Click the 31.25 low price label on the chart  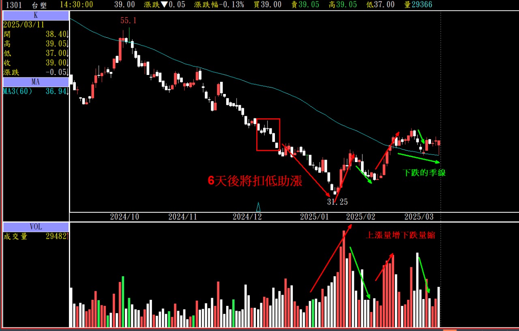click(337, 202)
